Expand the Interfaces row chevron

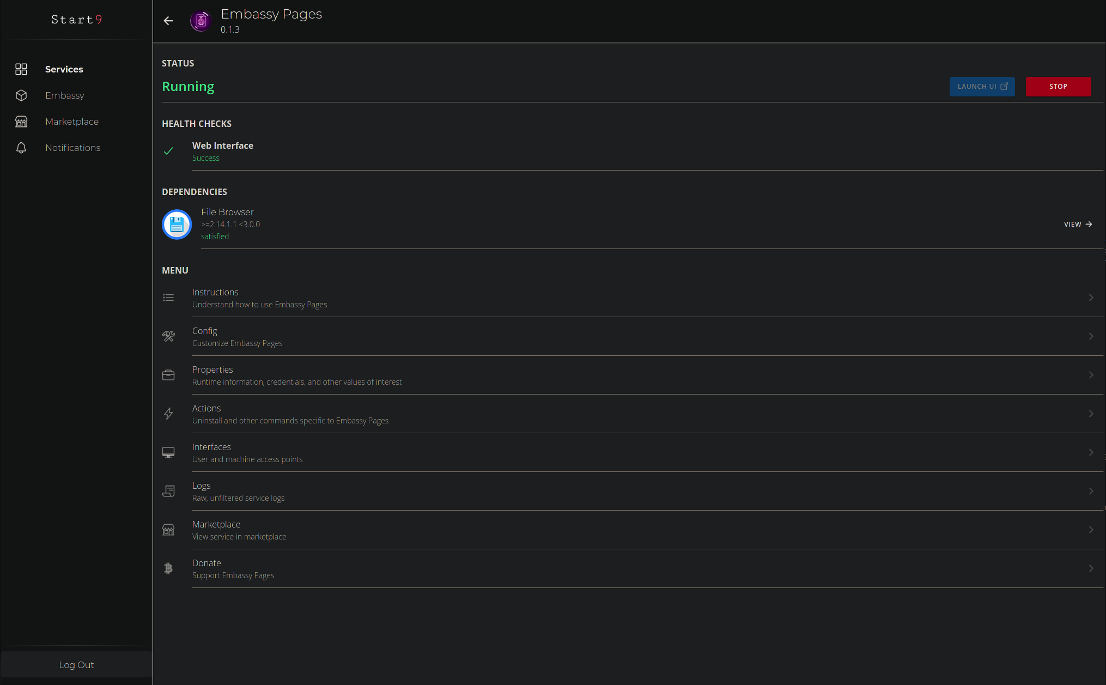point(1091,452)
